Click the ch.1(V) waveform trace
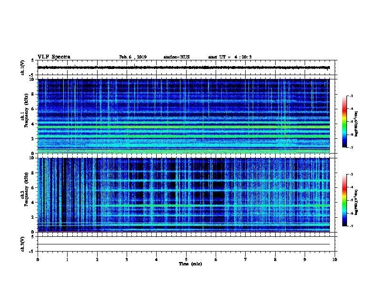 tap(184, 68)
